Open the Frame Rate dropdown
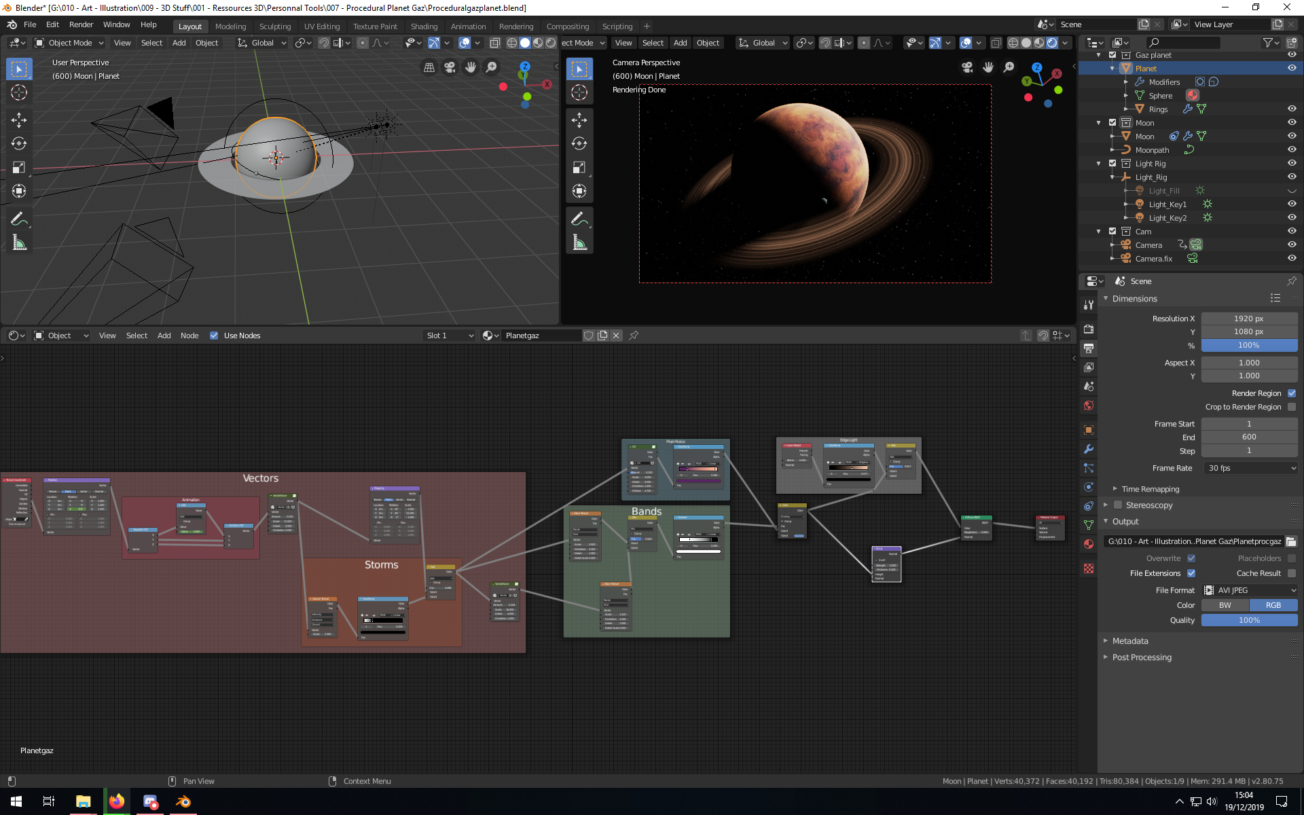 (1250, 468)
